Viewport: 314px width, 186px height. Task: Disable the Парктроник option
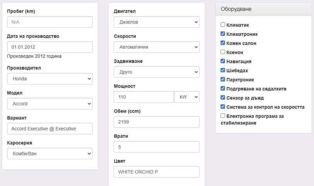click(x=223, y=79)
